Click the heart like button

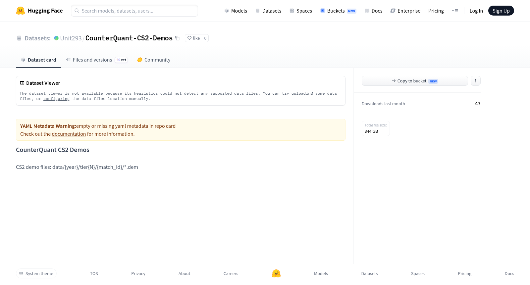(193, 38)
